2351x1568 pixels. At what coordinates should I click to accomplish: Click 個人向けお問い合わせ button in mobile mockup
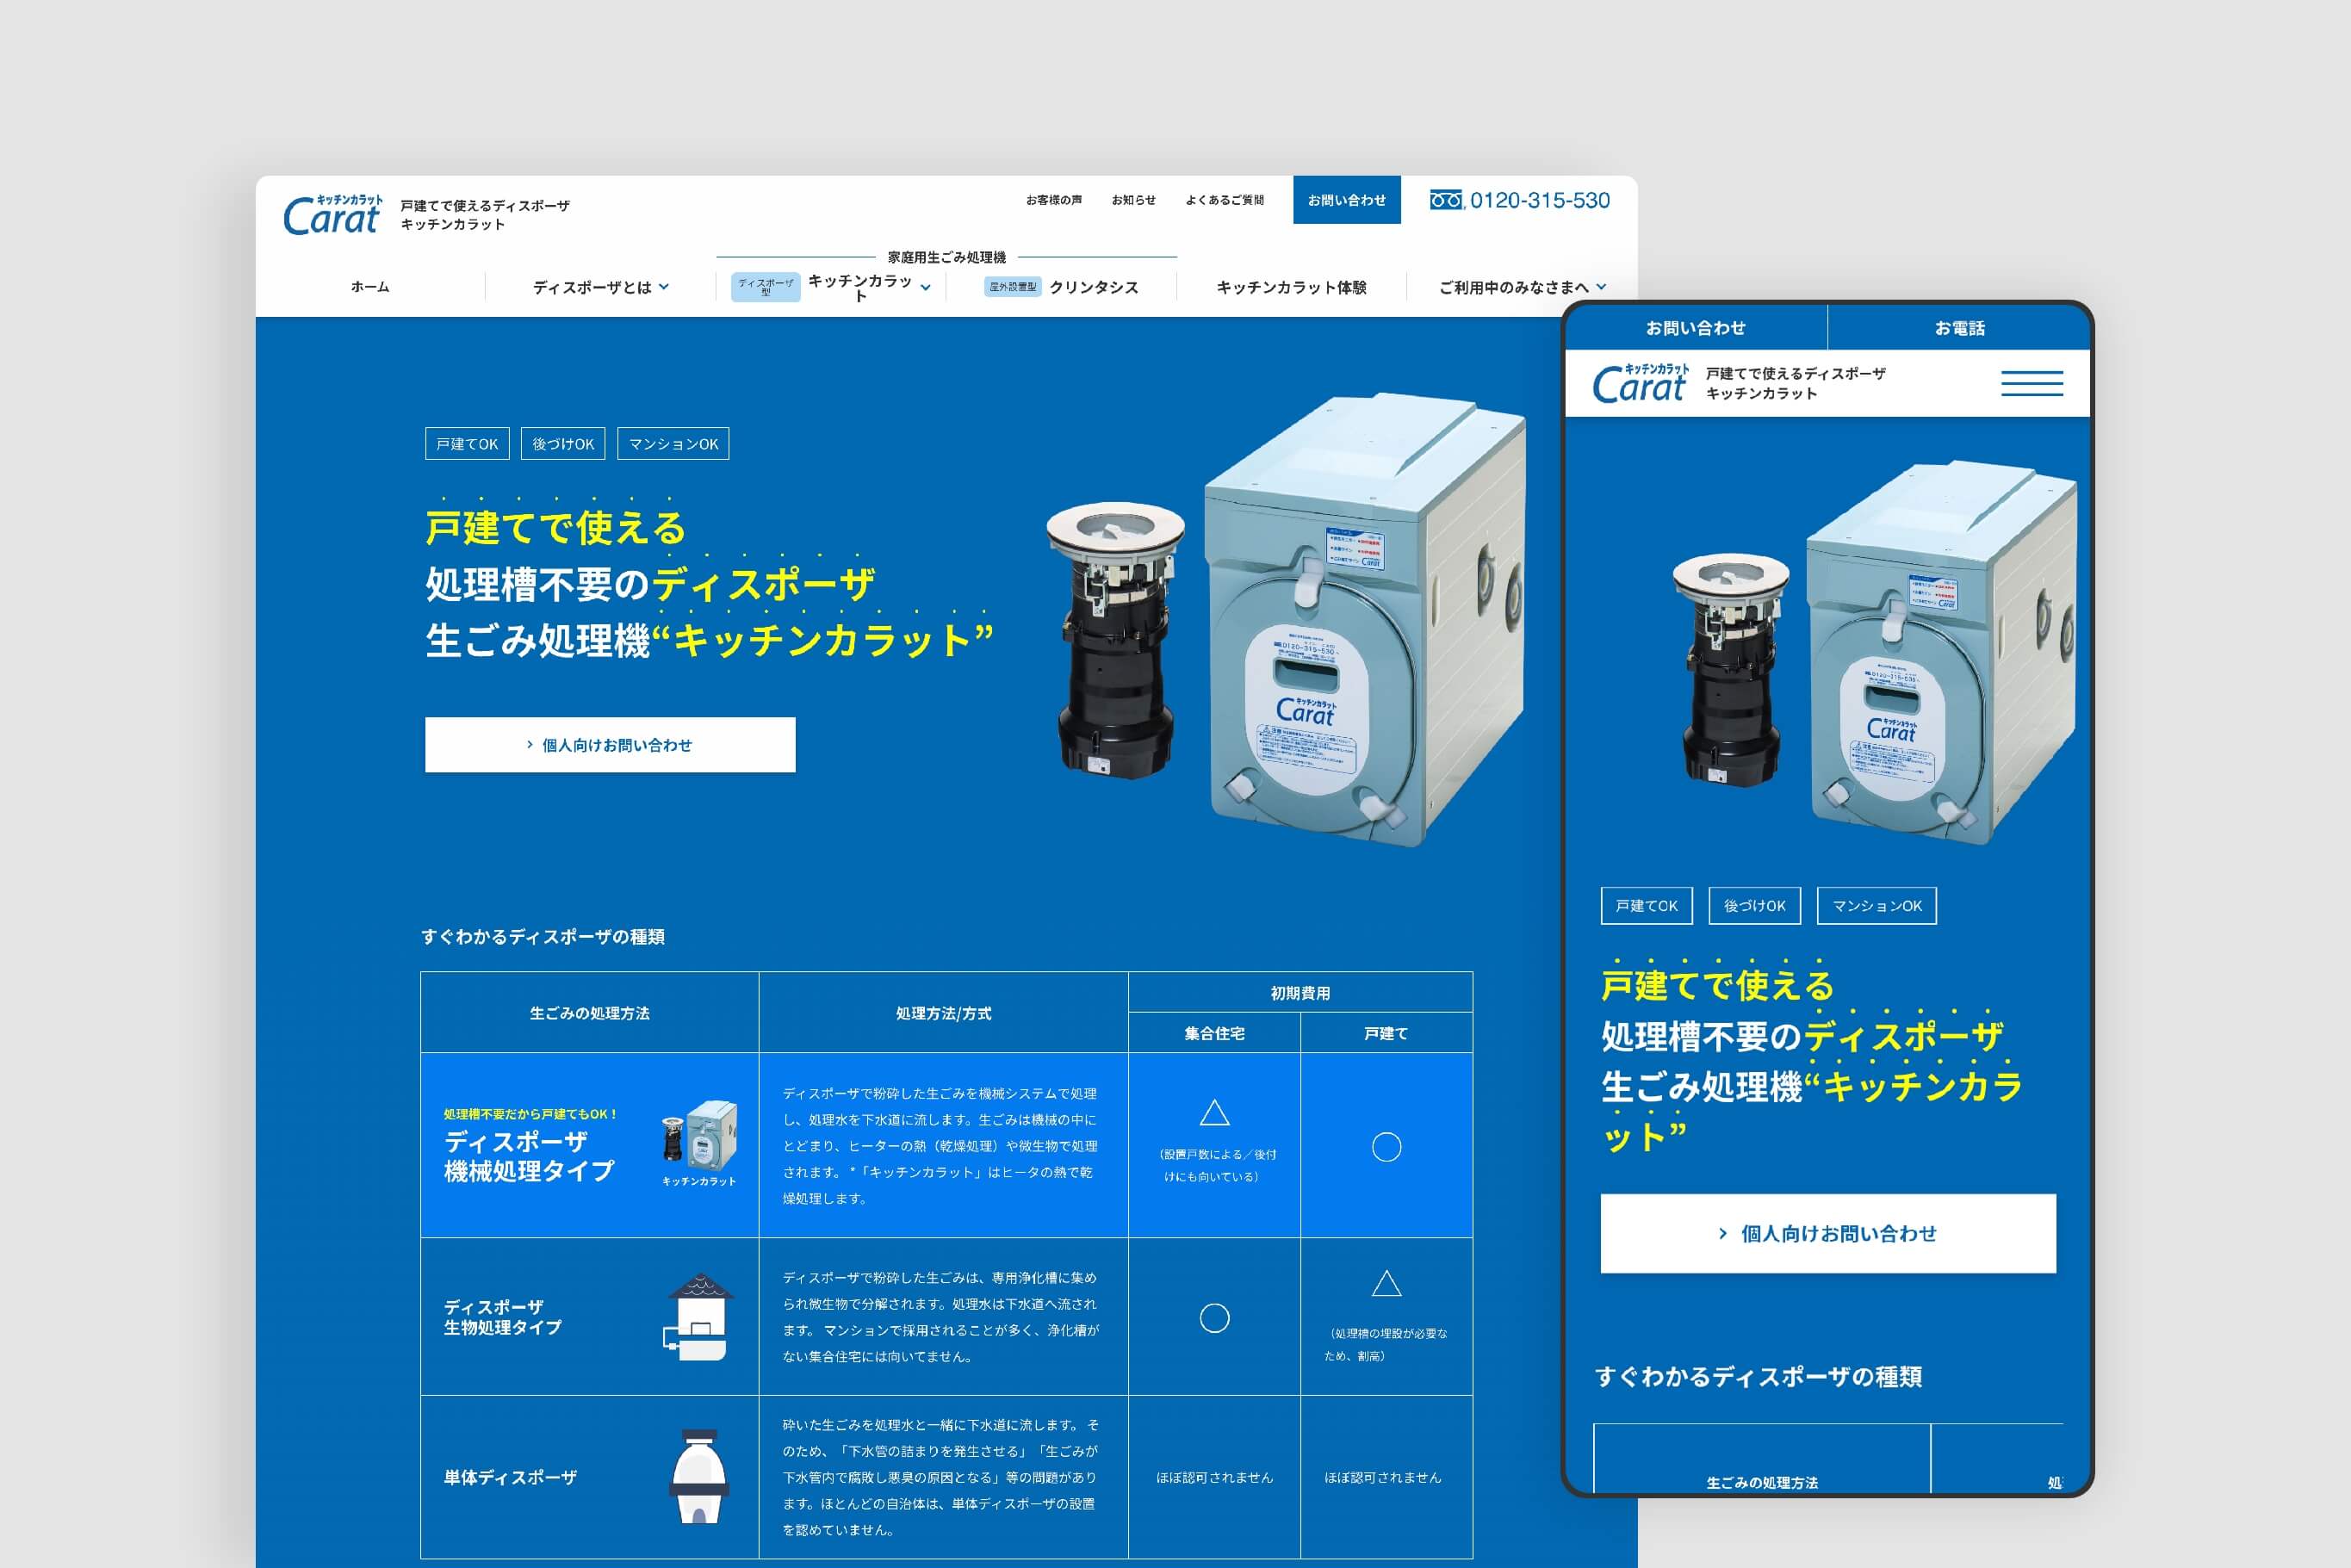tap(1828, 1233)
